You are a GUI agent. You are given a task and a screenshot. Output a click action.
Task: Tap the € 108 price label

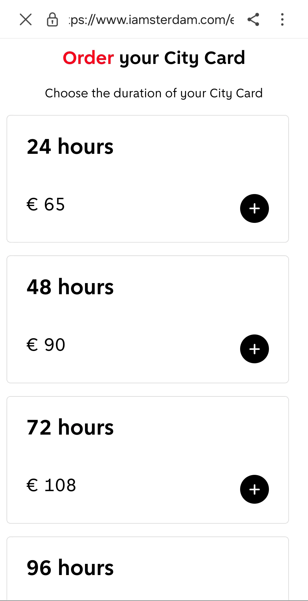point(51,485)
